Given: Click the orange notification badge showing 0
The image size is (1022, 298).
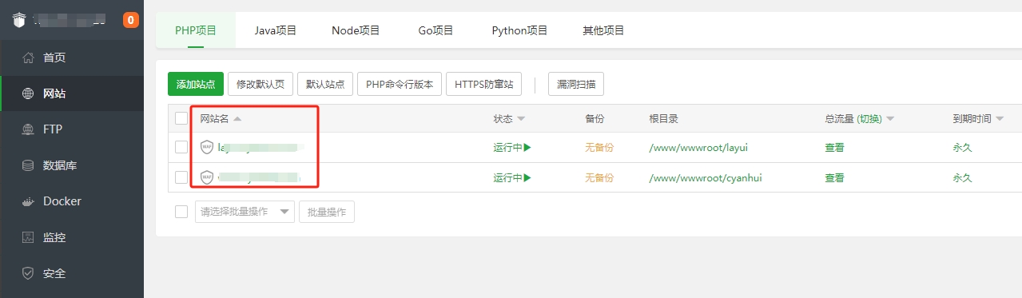Looking at the screenshot, I should tap(131, 20).
